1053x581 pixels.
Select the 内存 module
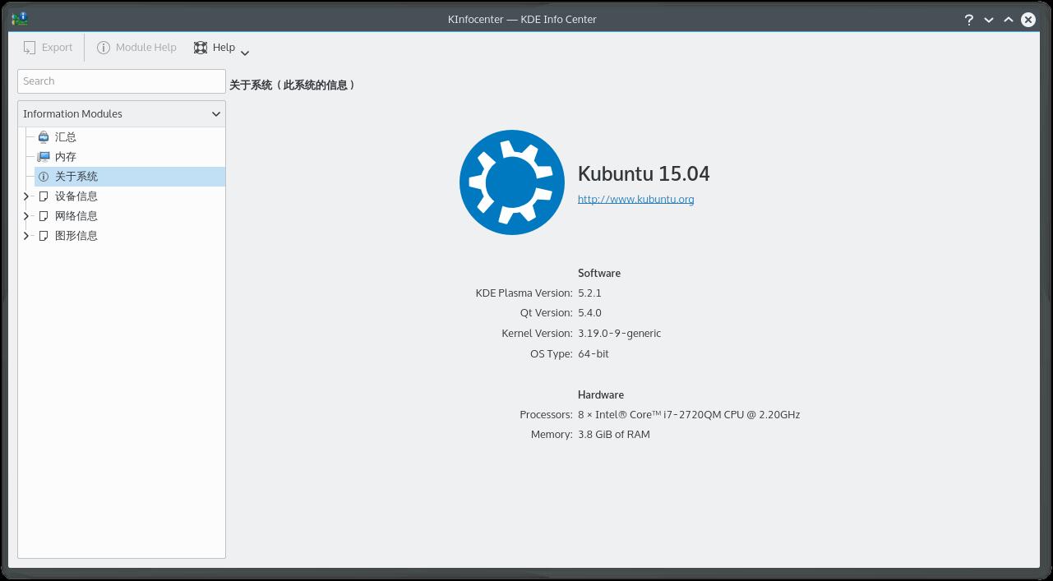click(x=66, y=157)
